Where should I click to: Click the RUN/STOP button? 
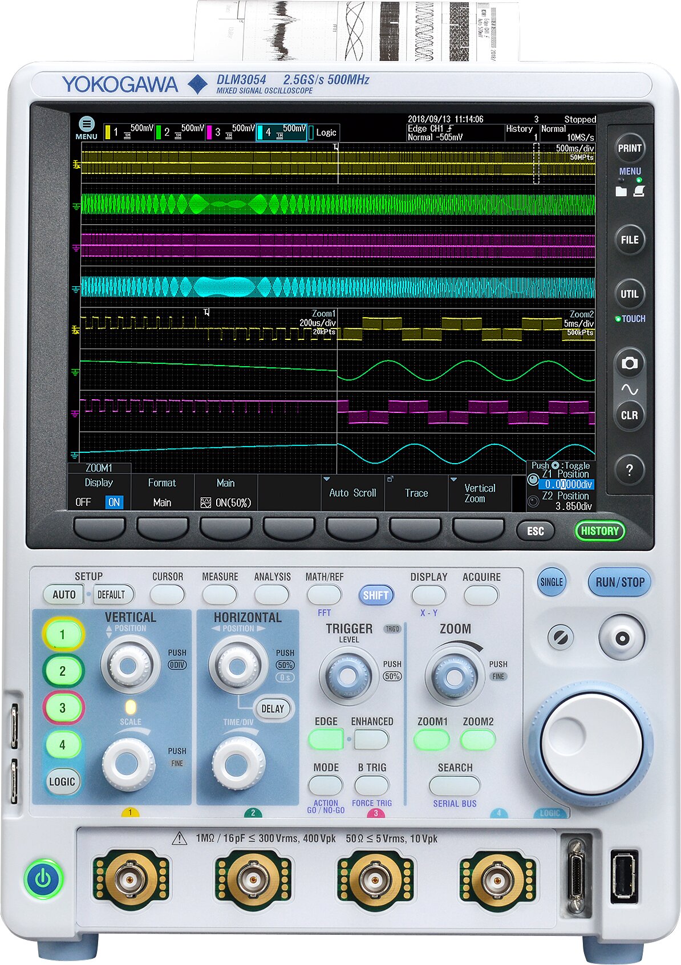tap(619, 582)
